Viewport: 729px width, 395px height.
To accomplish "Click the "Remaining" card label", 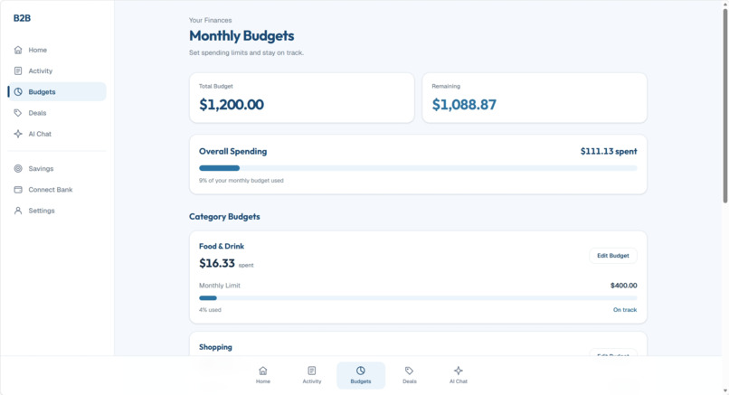I will pyautogui.click(x=446, y=86).
